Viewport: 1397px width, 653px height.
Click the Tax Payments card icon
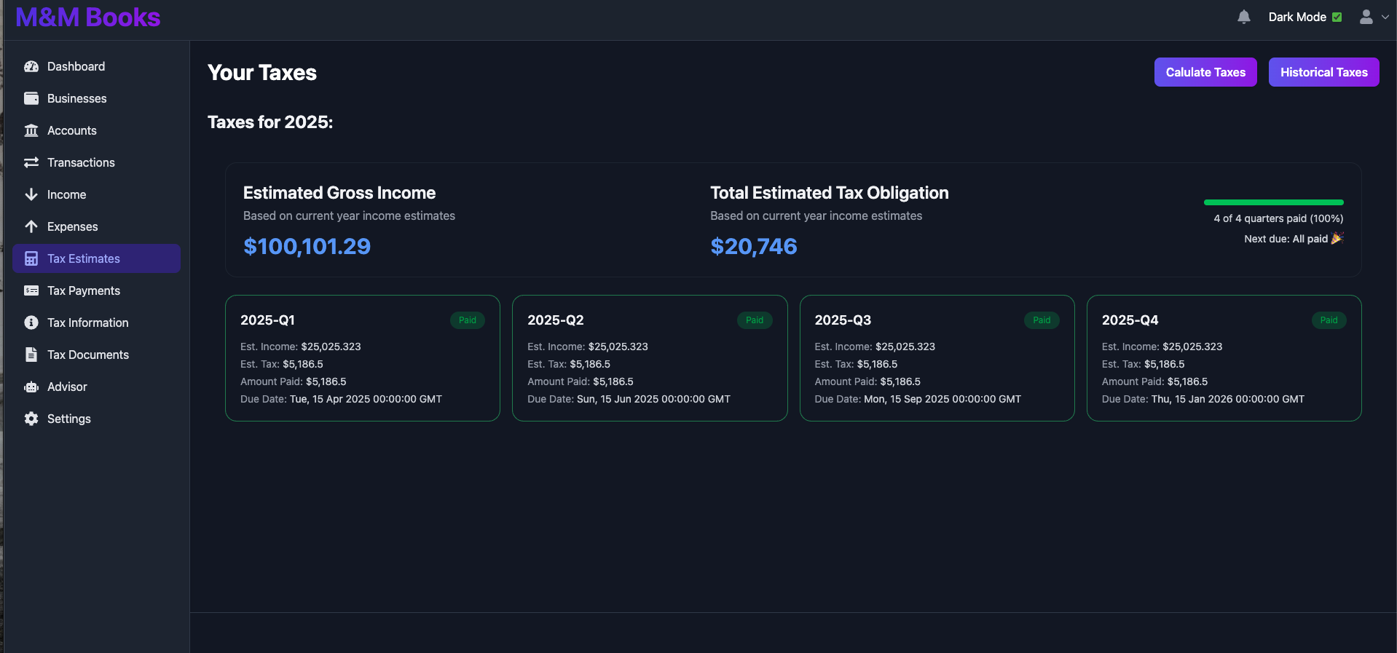(31, 290)
